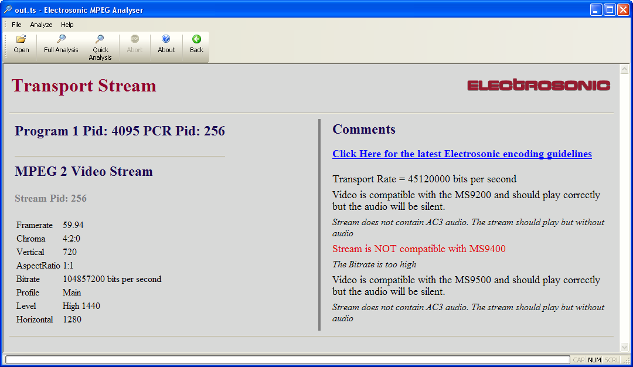Click the Bitrate value 104857200 bits per second
Image resolution: width=633 pixels, height=367 pixels.
point(112,279)
